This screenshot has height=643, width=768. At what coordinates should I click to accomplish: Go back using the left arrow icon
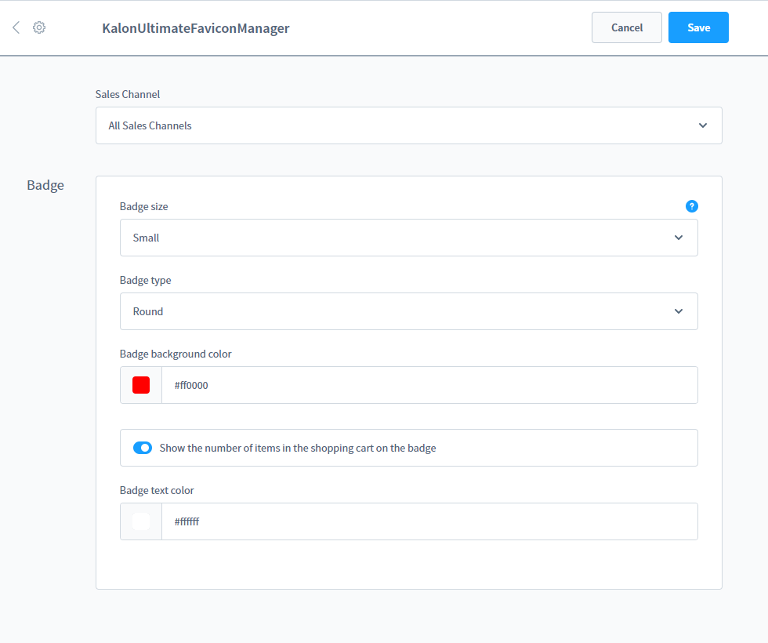point(16,27)
